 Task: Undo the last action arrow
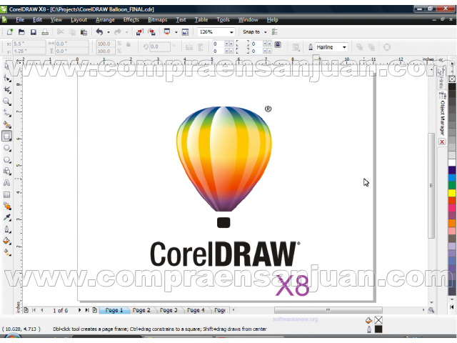point(100,31)
